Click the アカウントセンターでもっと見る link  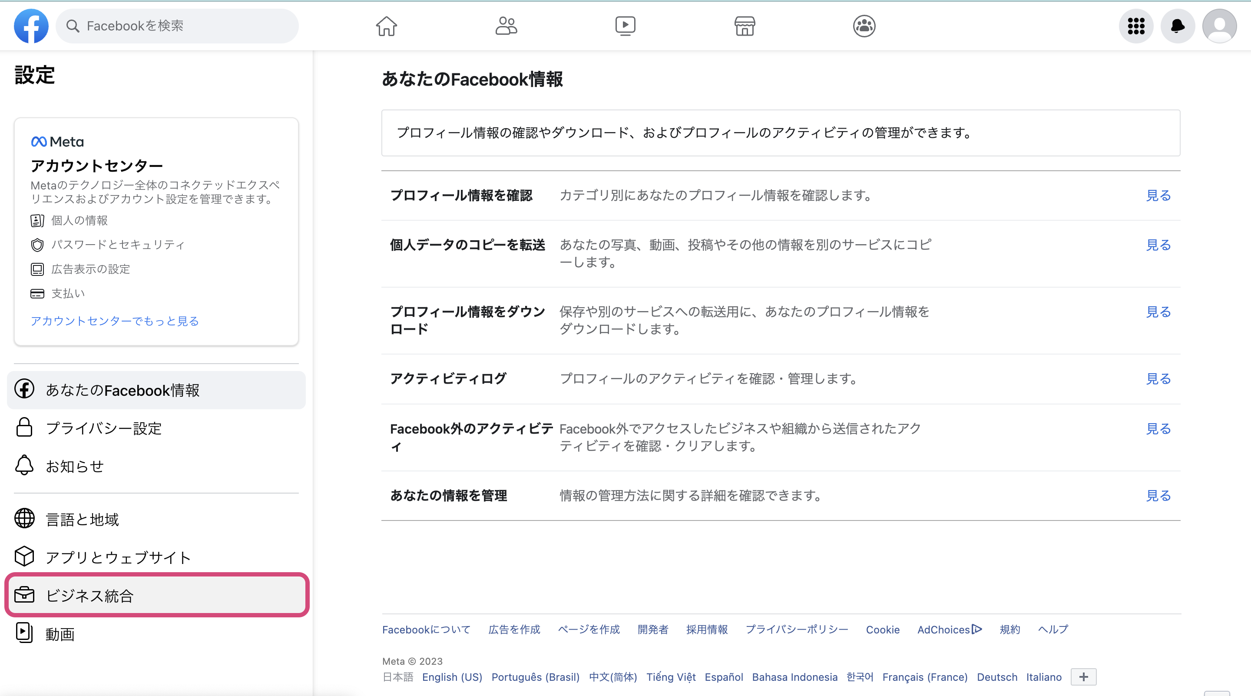115,321
